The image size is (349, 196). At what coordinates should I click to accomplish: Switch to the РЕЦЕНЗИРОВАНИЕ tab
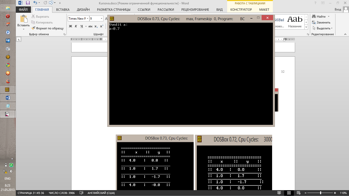pyautogui.click(x=195, y=9)
